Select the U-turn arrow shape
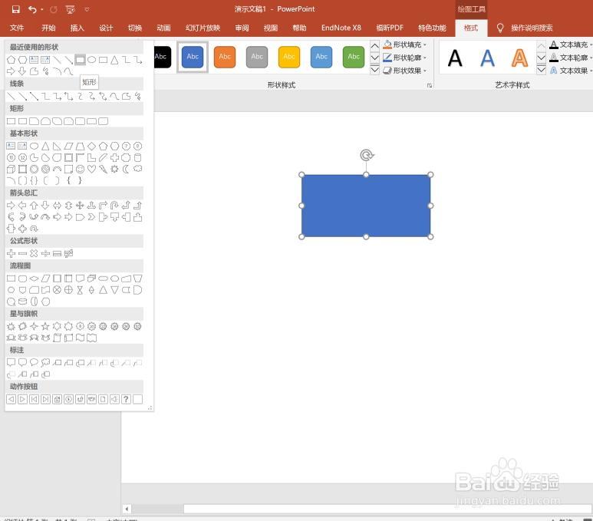593x521 pixels. pos(114,206)
